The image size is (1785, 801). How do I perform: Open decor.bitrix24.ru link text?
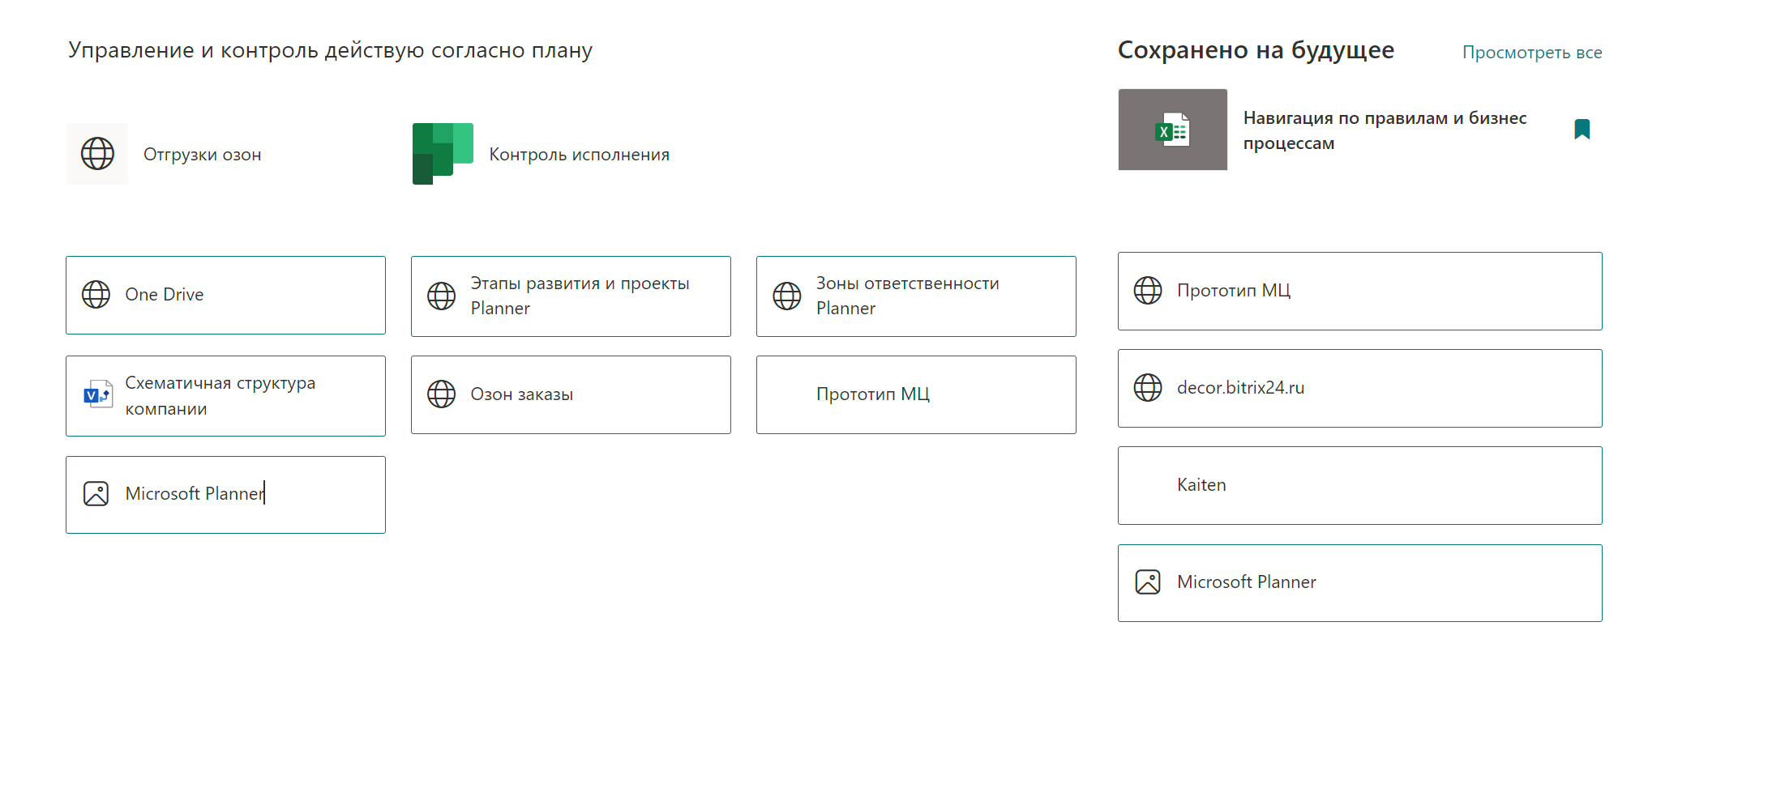1240,388
